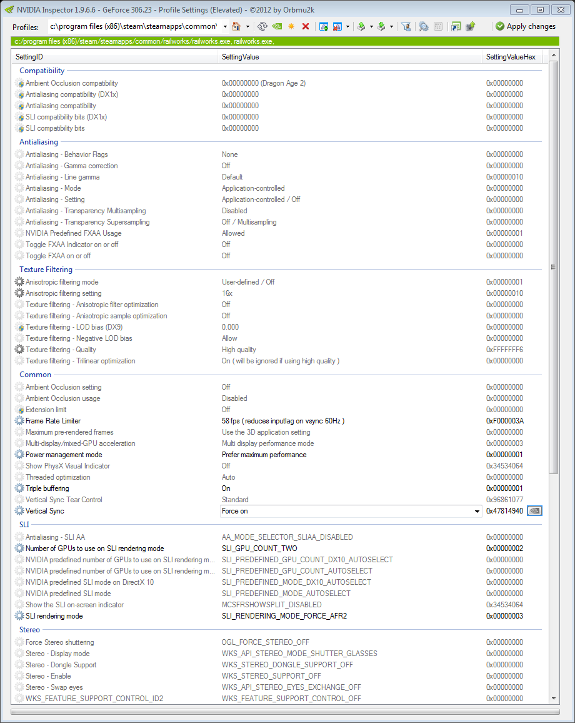575x723 pixels.
Task: Click the green NVIDIA restore defaults icon
Action: [277, 26]
